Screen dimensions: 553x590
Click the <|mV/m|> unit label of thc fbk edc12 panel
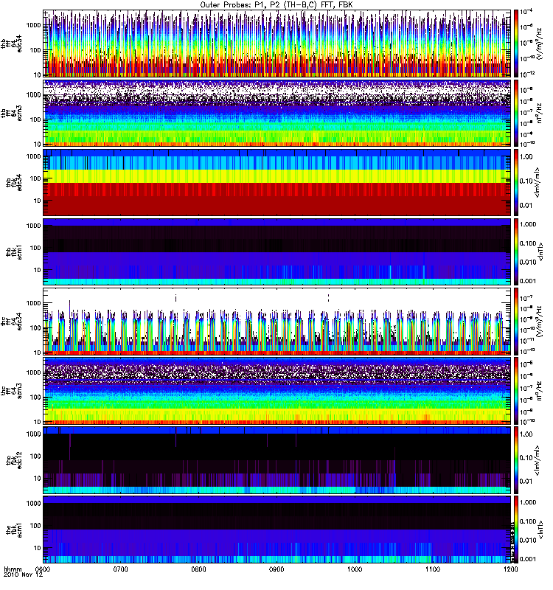click(538, 460)
